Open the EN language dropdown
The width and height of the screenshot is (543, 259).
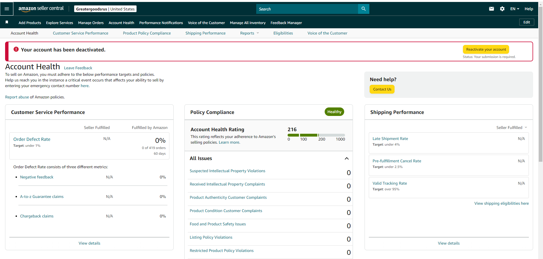coord(515,9)
